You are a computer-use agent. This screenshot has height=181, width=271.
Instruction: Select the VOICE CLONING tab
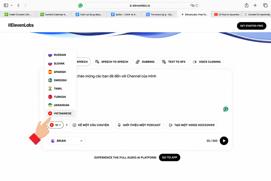[207, 62]
